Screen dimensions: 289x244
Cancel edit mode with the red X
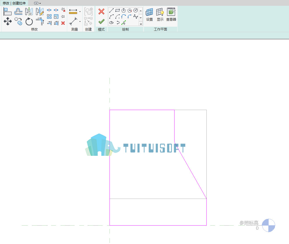click(x=101, y=12)
